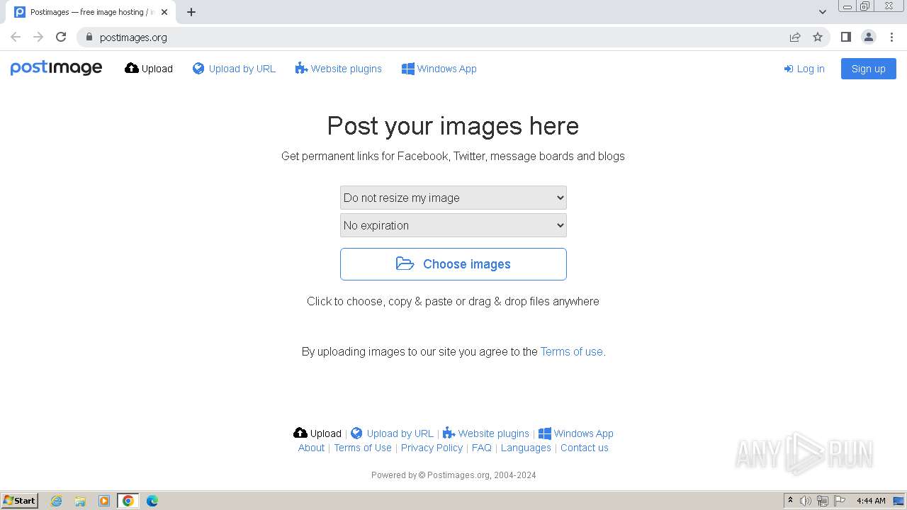Screen dimensions: 907x510
Task: Open the Languages footer link
Action: click(x=526, y=448)
